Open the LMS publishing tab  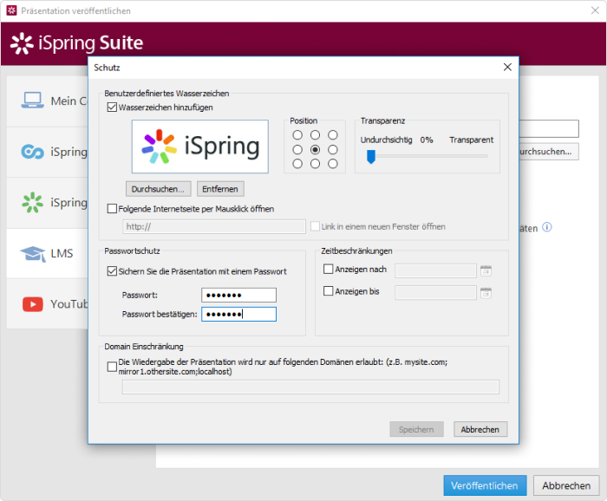[47, 253]
